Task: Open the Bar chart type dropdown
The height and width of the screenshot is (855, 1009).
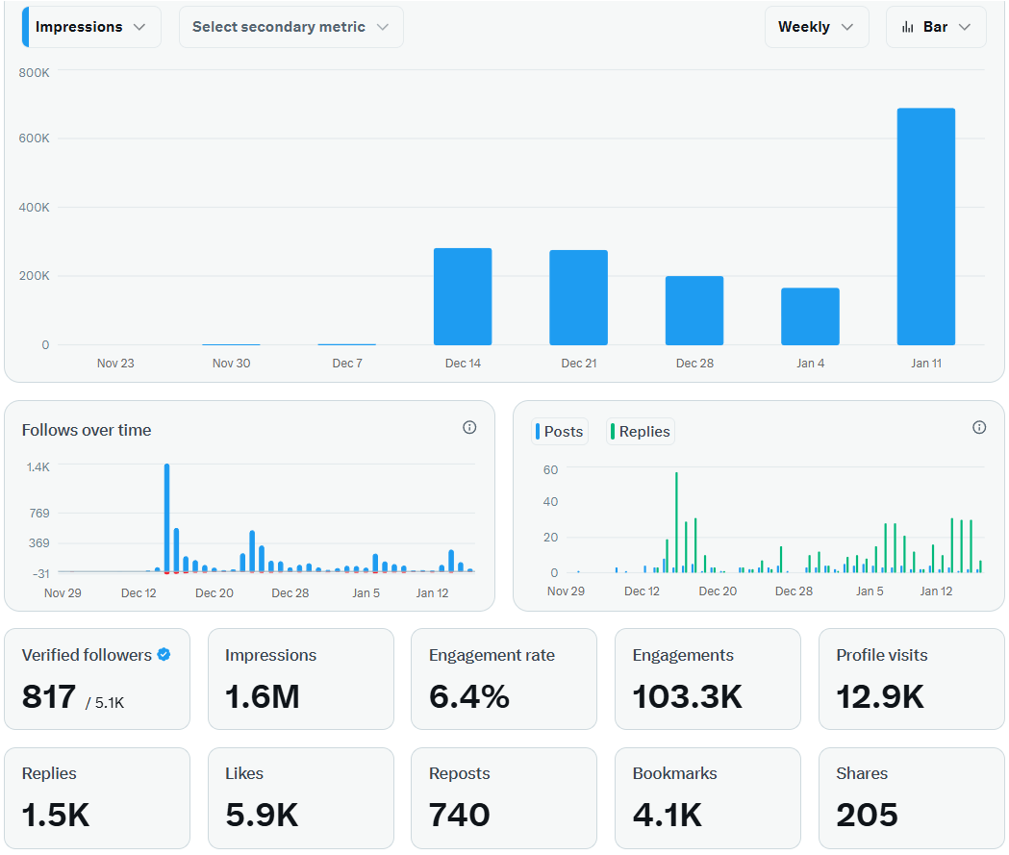Action: coord(936,27)
